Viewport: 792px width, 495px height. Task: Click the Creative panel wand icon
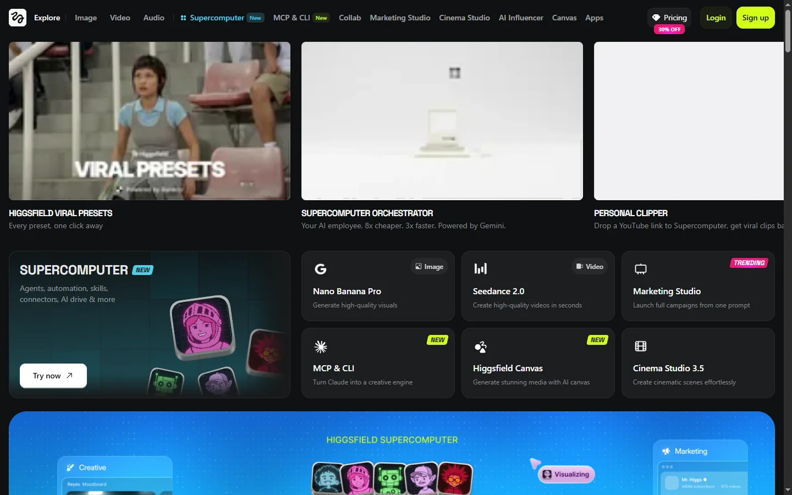pyautogui.click(x=70, y=468)
